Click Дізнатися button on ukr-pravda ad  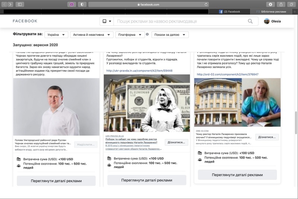click(176, 142)
